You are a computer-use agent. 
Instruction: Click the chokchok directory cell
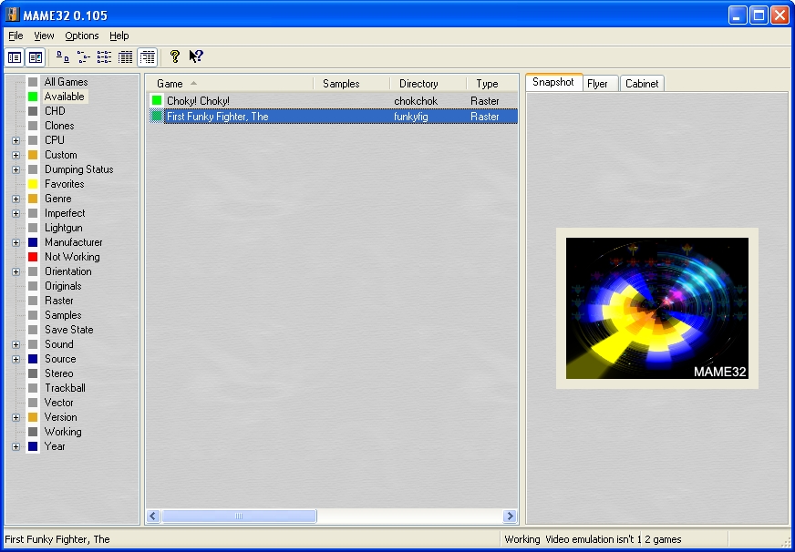[416, 101]
